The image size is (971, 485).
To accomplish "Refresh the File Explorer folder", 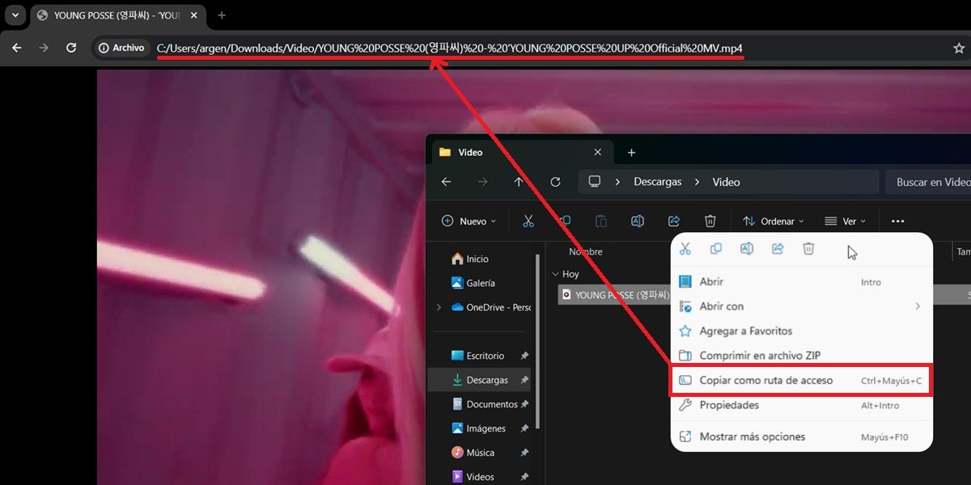I will [555, 182].
